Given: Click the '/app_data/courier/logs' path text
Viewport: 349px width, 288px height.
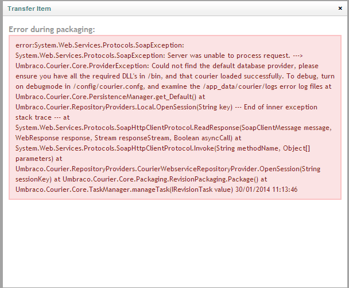Looking at the screenshot, I should (x=240, y=86).
